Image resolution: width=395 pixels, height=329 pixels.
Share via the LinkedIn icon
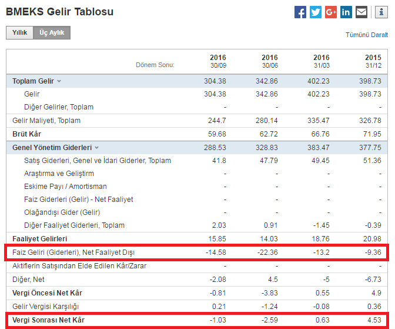tap(346, 12)
